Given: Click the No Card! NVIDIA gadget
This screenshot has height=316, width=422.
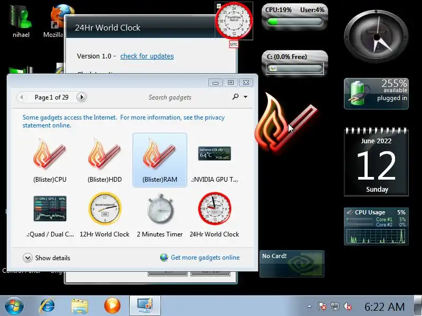Looking at the screenshot, I should coord(292,264).
